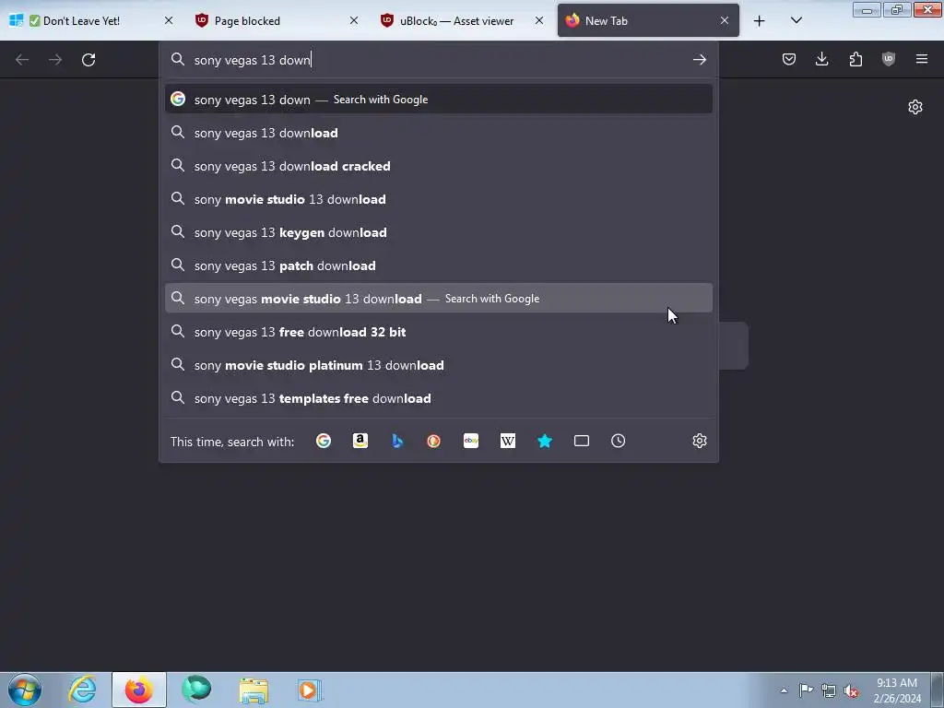The image size is (944, 708).
Task: Choose suggestion 'sony movie studio 13 download'
Action: 438,199
